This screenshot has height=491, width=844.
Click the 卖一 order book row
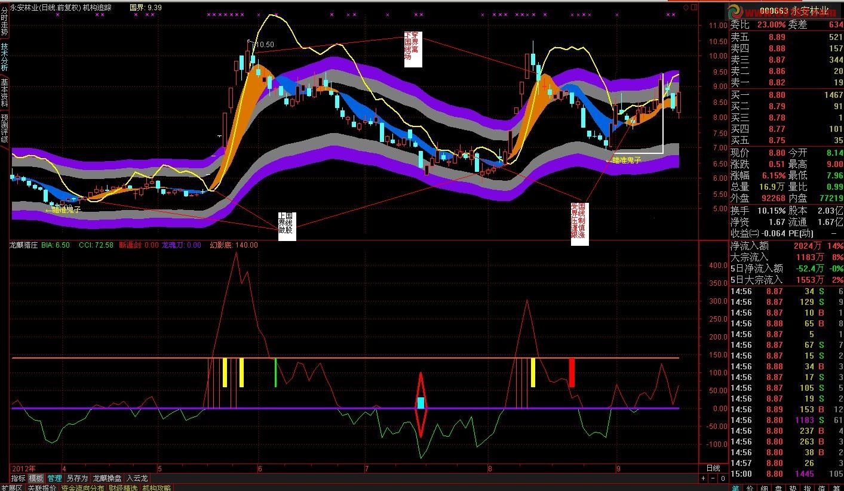tap(787, 82)
